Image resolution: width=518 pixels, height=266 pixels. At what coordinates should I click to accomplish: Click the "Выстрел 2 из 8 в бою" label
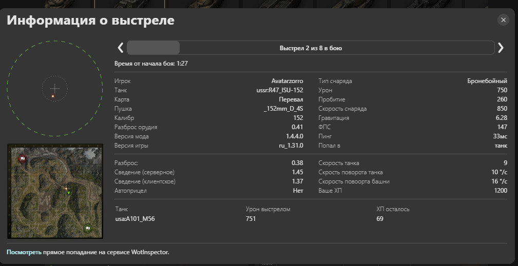311,48
